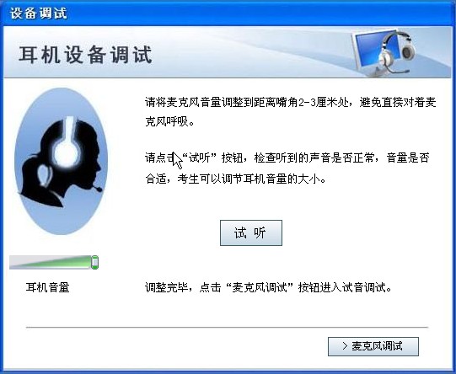Viewport: 456px width, 374px height.
Task: Click the text 考生可以调节耳机音量的大小
Action: point(251,179)
